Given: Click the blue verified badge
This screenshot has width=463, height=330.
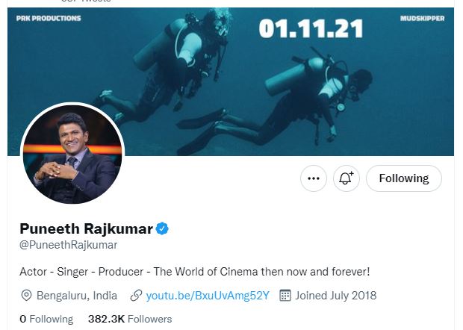Looking at the screenshot, I should tap(162, 228).
